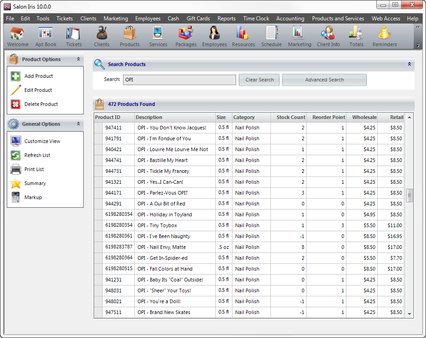426x338 pixels.
Task: Click the Search text field
Action: pos(179,80)
